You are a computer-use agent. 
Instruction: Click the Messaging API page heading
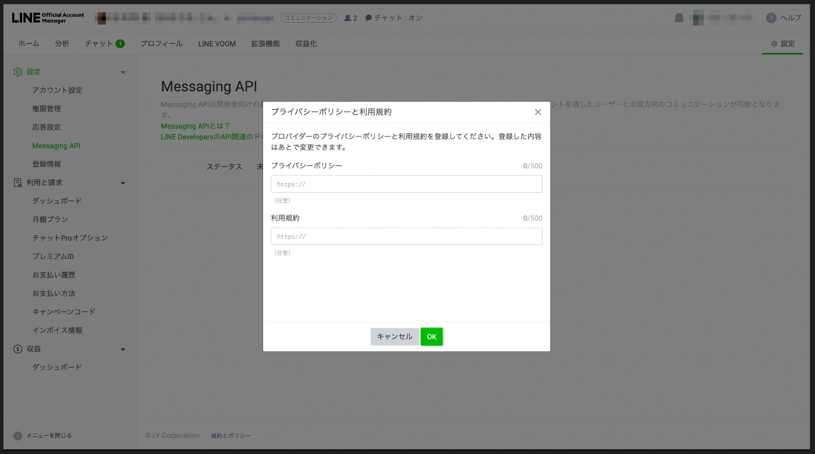pyautogui.click(x=209, y=87)
